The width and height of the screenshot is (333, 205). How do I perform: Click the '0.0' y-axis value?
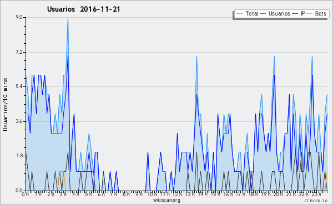[x=19, y=191]
